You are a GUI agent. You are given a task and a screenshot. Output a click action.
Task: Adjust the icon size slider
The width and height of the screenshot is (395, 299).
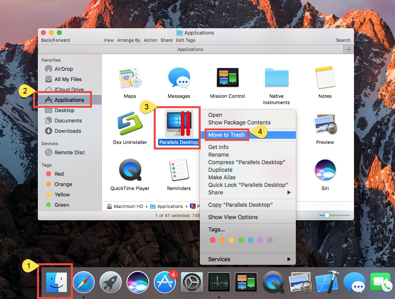(327, 215)
